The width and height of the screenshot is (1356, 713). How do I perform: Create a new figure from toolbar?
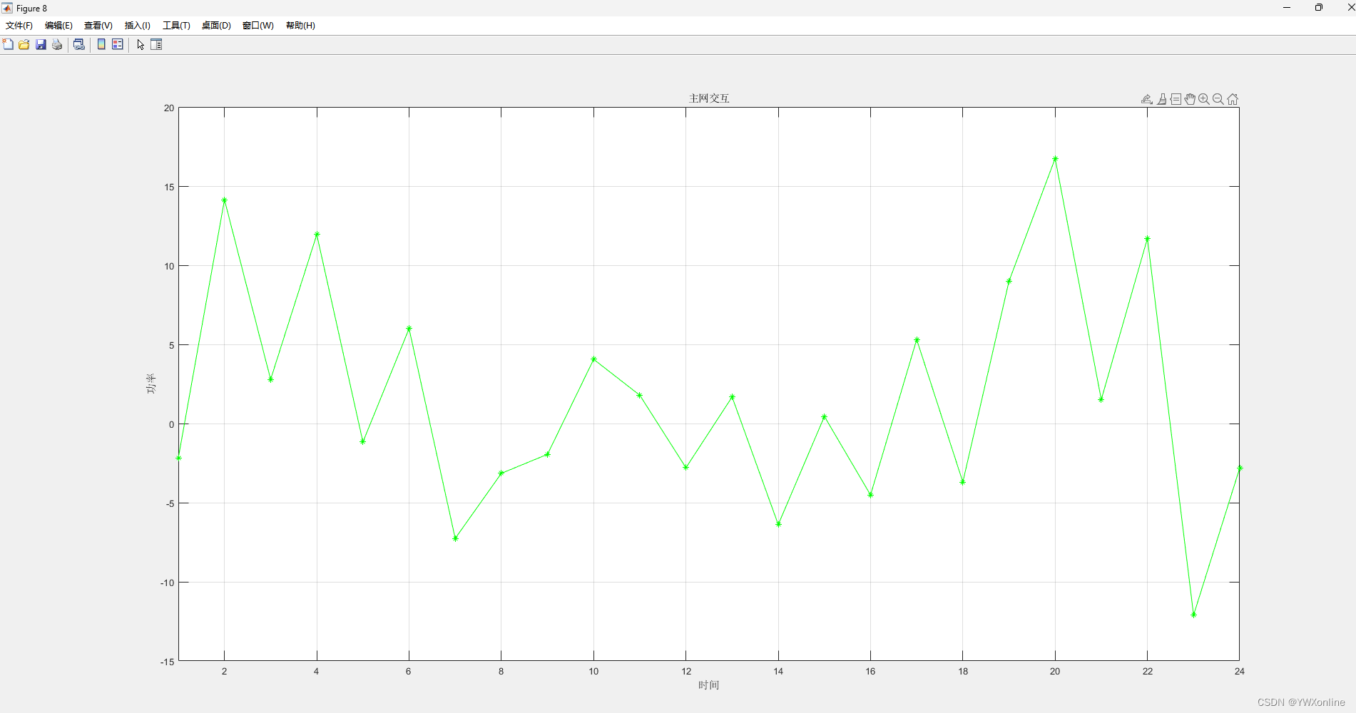pyautogui.click(x=8, y=44)
